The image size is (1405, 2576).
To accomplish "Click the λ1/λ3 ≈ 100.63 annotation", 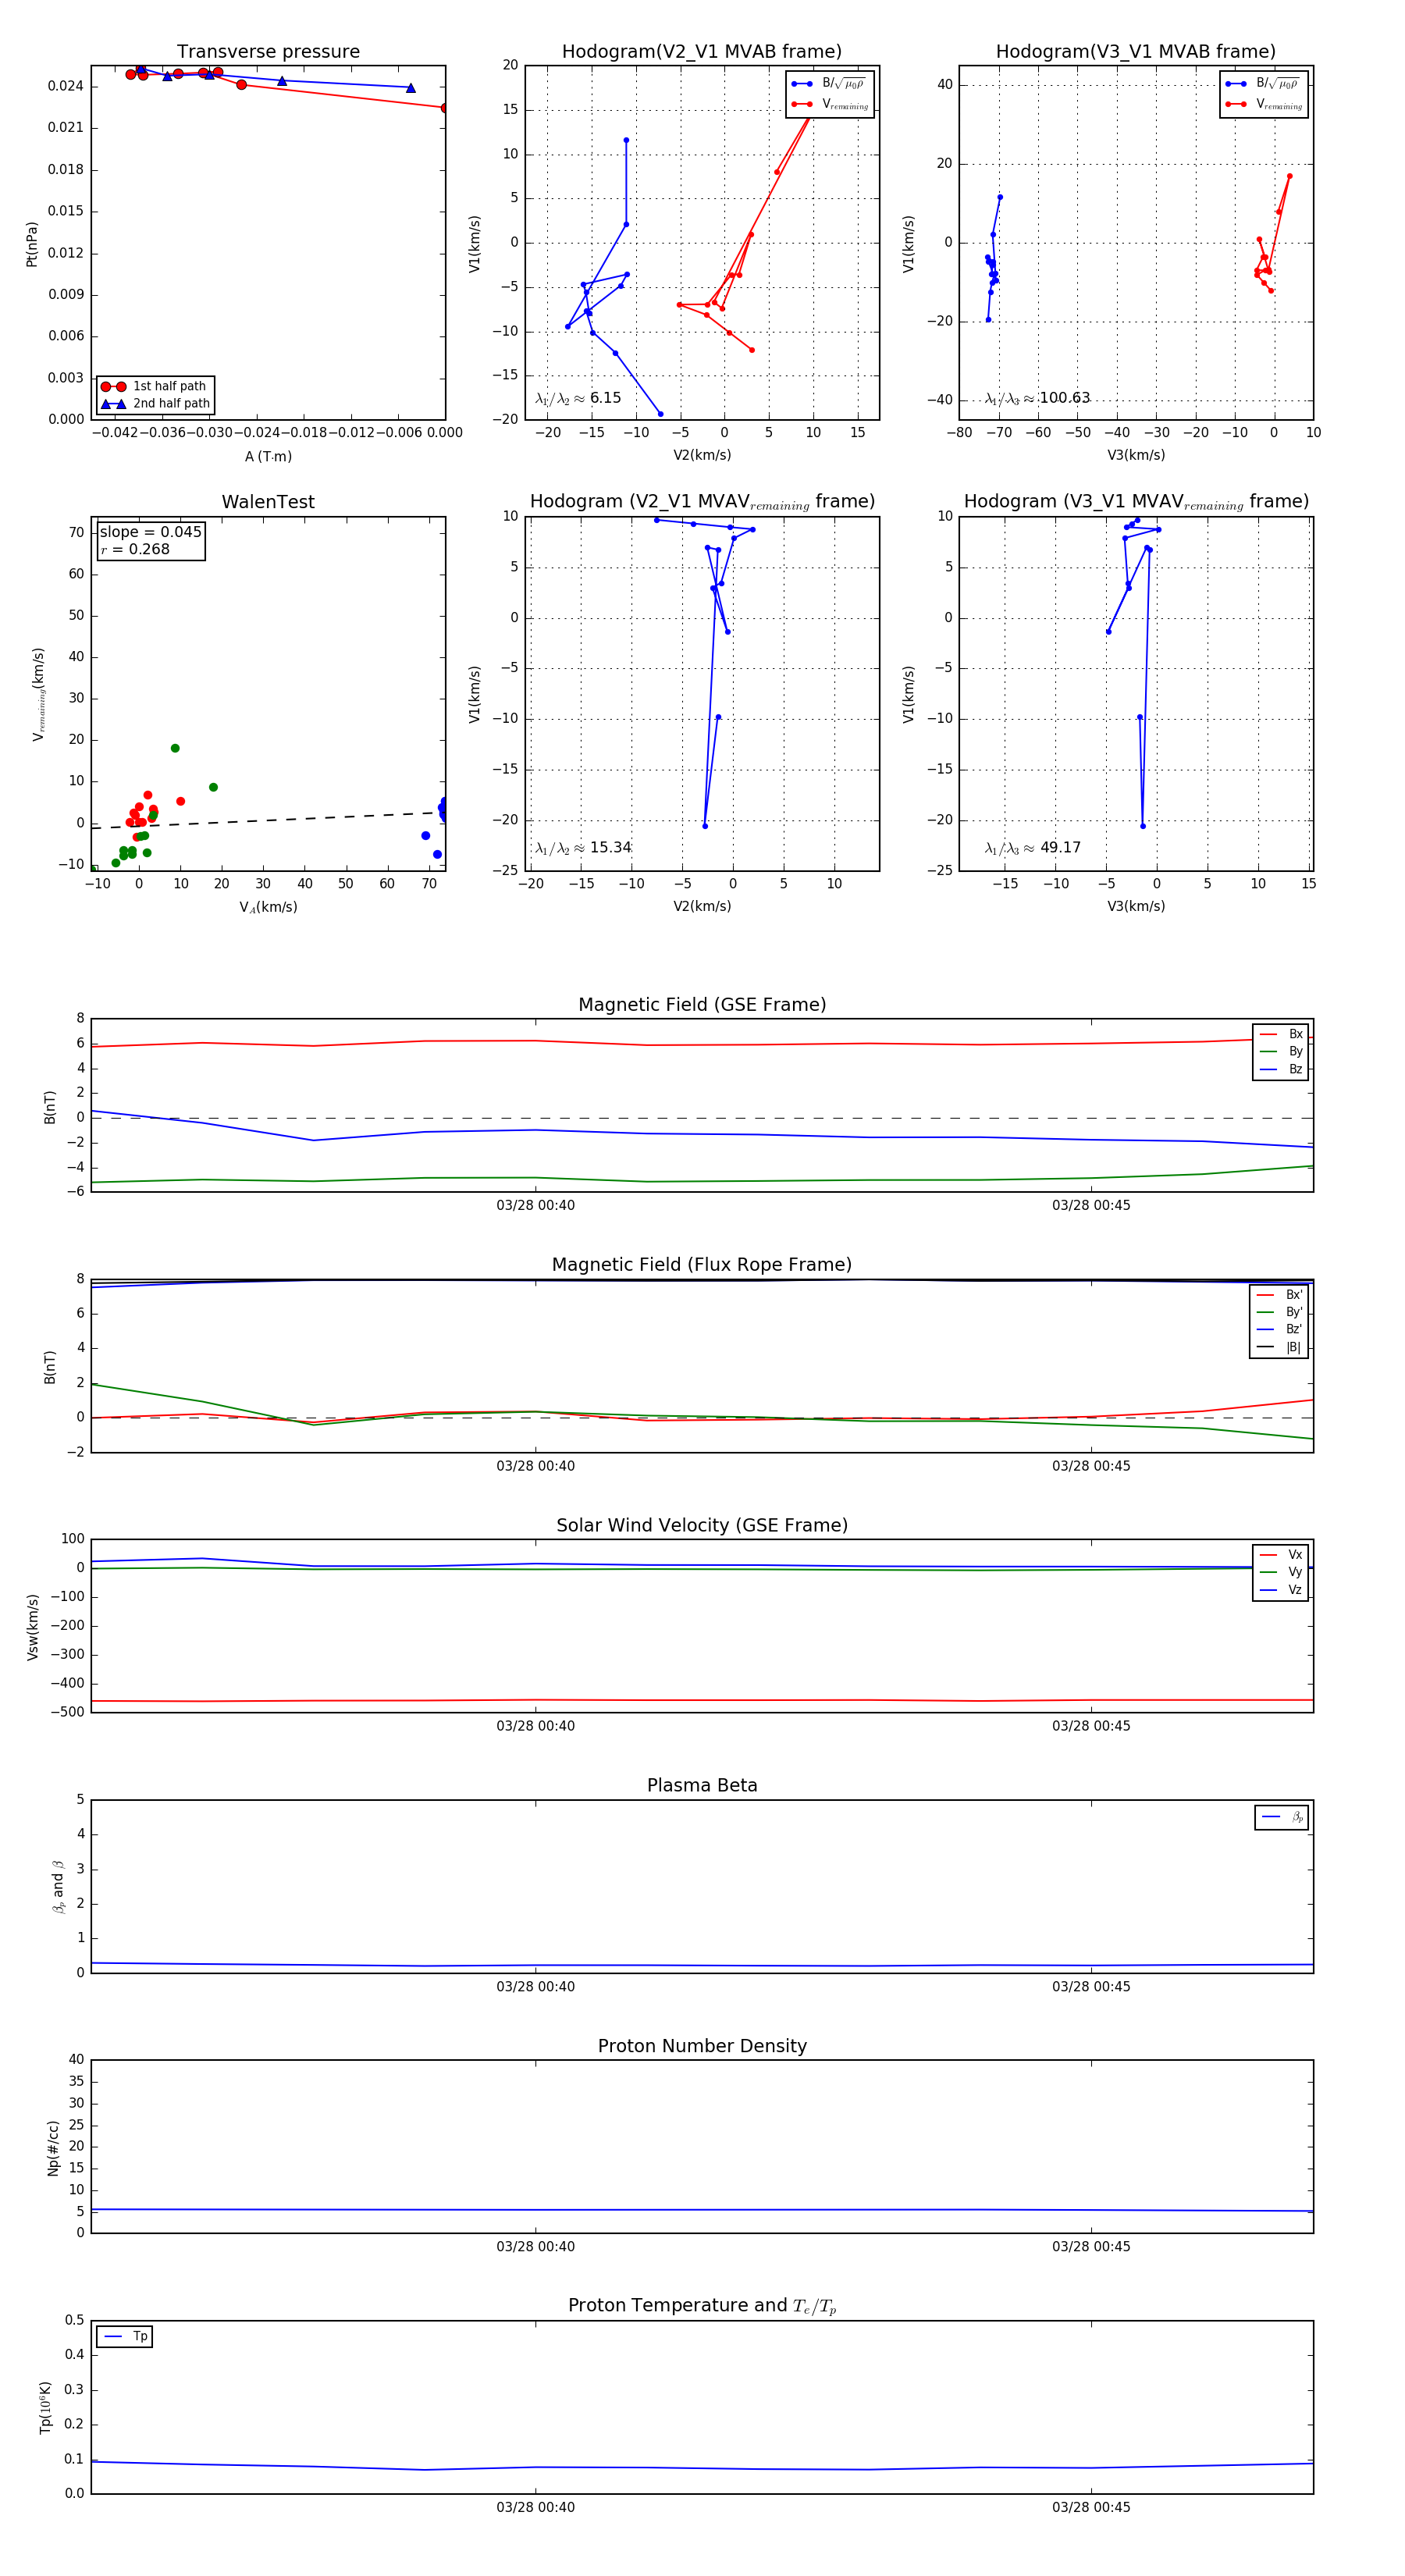I will (x=1037, y=398).
